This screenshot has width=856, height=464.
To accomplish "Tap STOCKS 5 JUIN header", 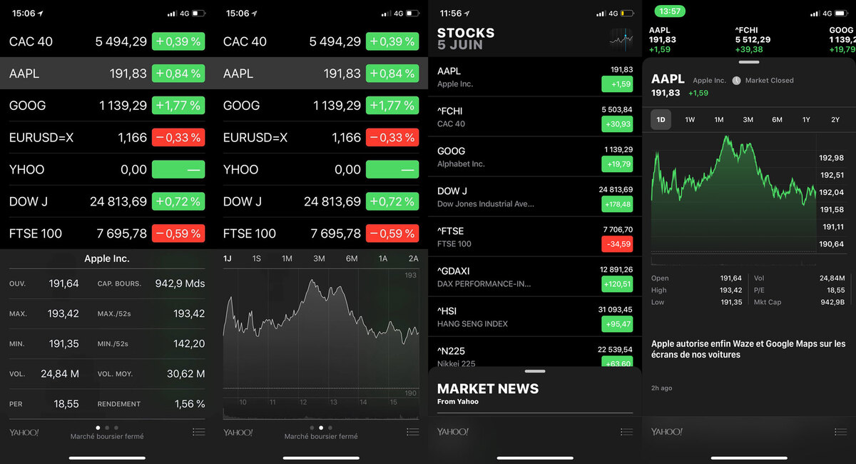I will (x=466, y=39).
